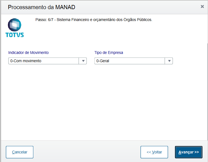Expand the Indicador de Movimento dropdown arrow
Viewport: 208px width, 162px height.
[83, 61]
